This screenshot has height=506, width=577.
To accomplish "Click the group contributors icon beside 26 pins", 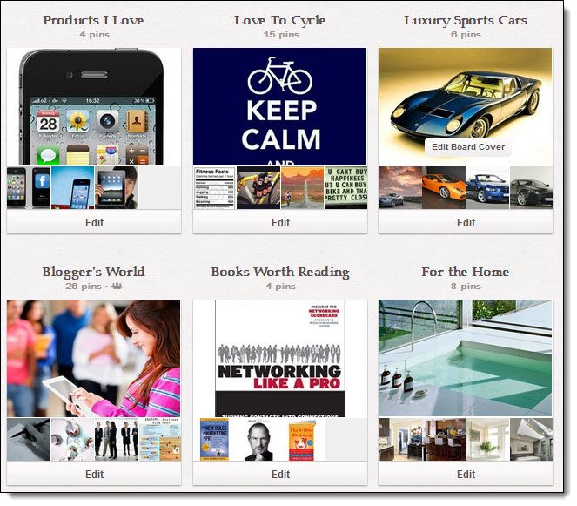I will click(117, 286).
